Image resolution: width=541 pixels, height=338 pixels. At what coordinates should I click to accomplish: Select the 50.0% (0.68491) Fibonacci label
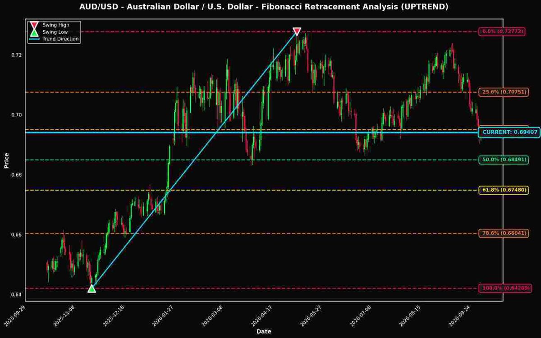pyautogui.click(x=504, y=160)
